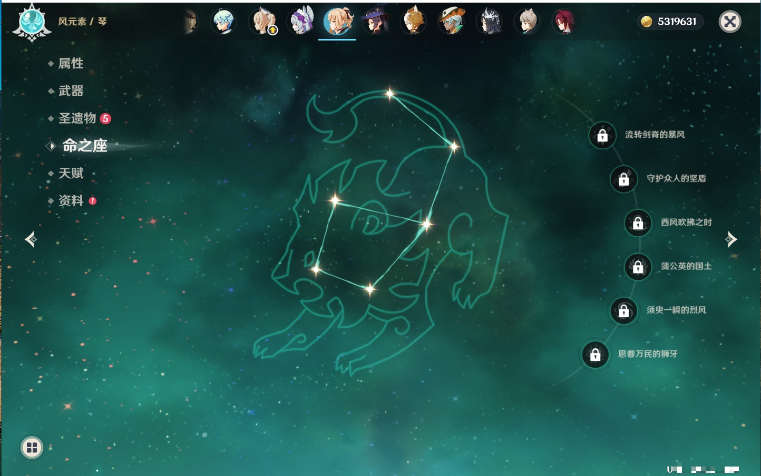Go to next character with right arrow
This screenshot has width=761, height=476.
(x=731, y=239)
